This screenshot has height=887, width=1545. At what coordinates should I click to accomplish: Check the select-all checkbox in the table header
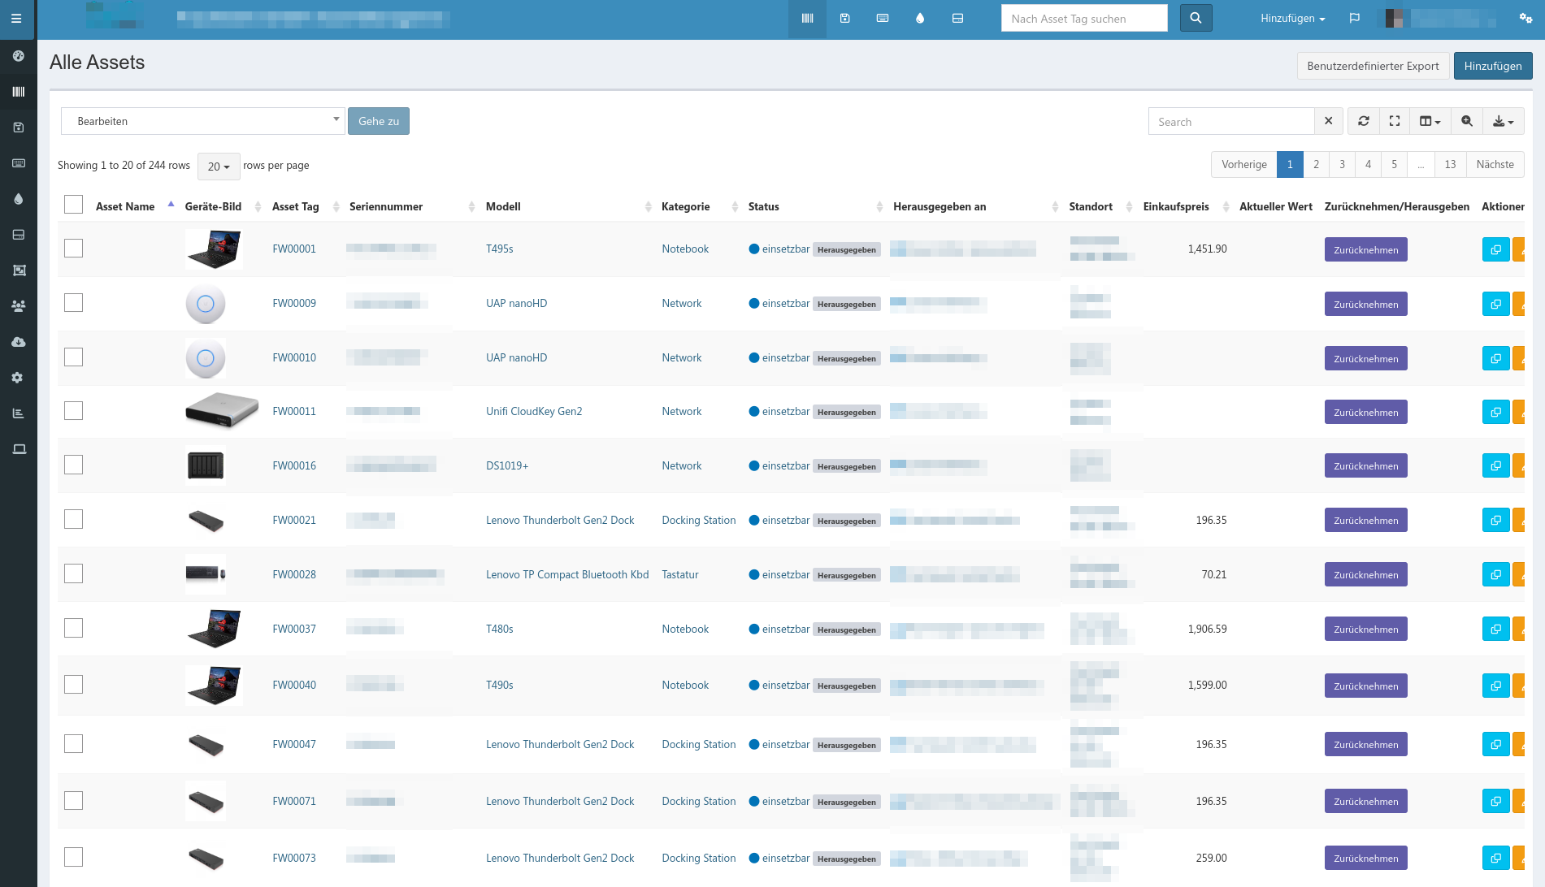click(x=73, y=205)
